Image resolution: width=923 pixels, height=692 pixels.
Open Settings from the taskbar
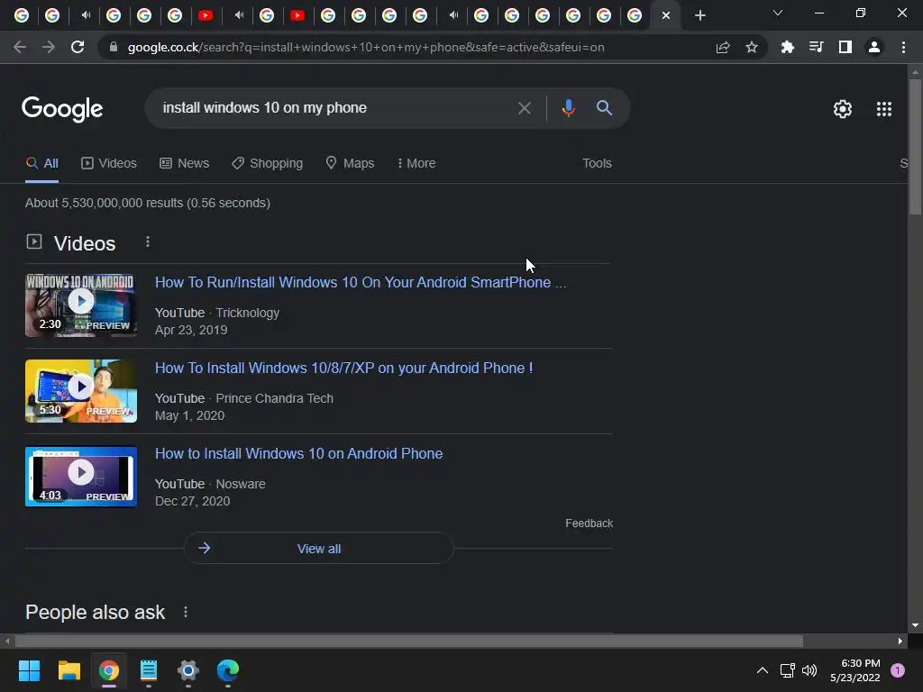click(x=188, y=670)
